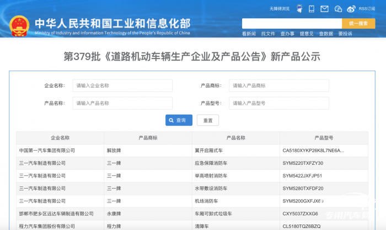Click the 统一搜索 button
The image size is (386, 230).
click(358, 23)
